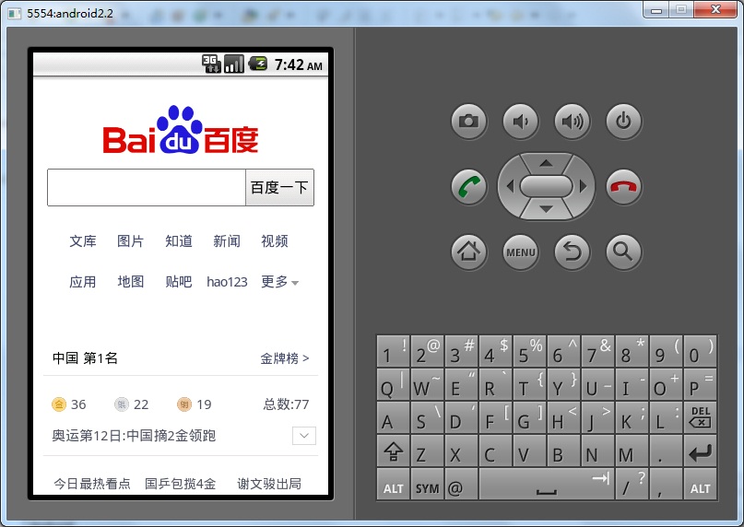Click the bronze medal count icon
This screenshot has width=744, height=527.
[x=184, y=404]
